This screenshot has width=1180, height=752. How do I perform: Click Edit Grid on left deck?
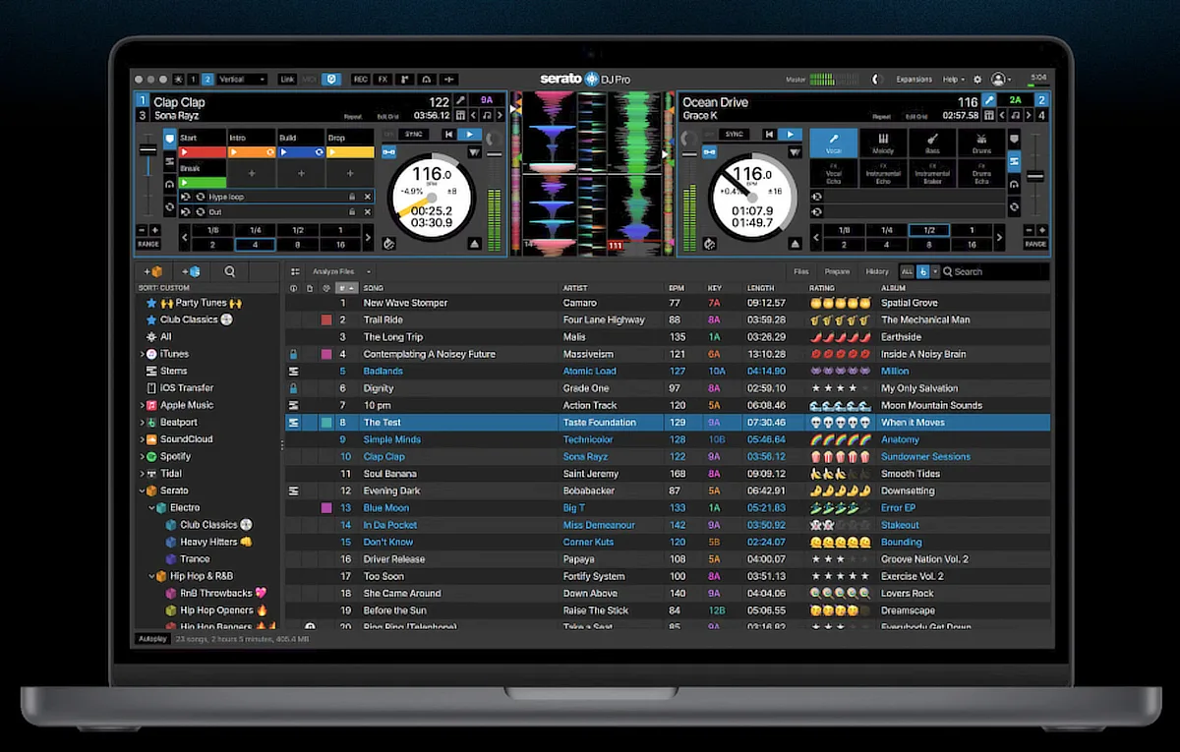[388, 116]
